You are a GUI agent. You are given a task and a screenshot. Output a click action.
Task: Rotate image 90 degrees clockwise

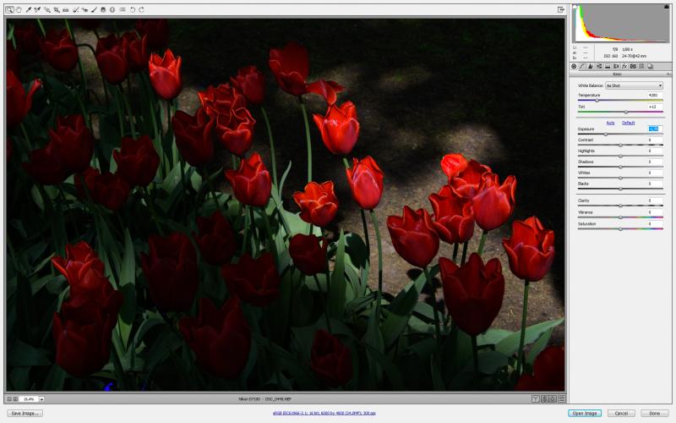pyautogui.click(x=141, y=9)
